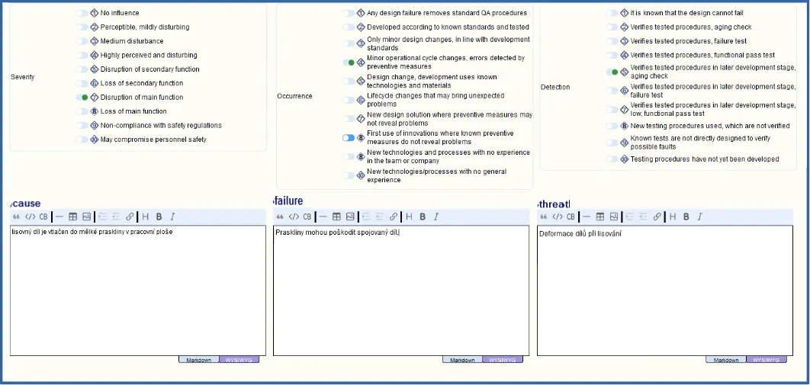Switch failure editor to WYSIWYG tab

(503, 360)
